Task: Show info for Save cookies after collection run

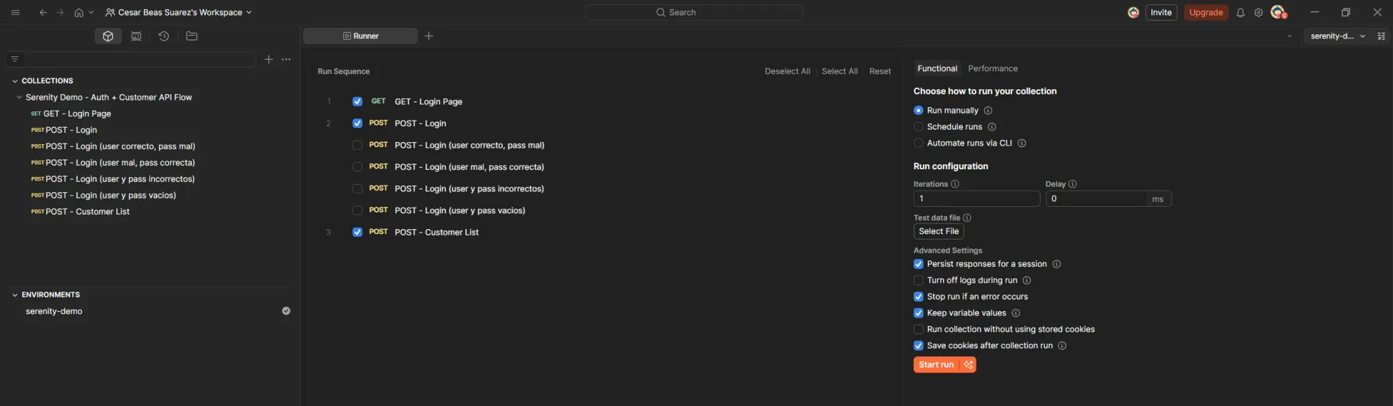Action: (x=1062, y=346)
